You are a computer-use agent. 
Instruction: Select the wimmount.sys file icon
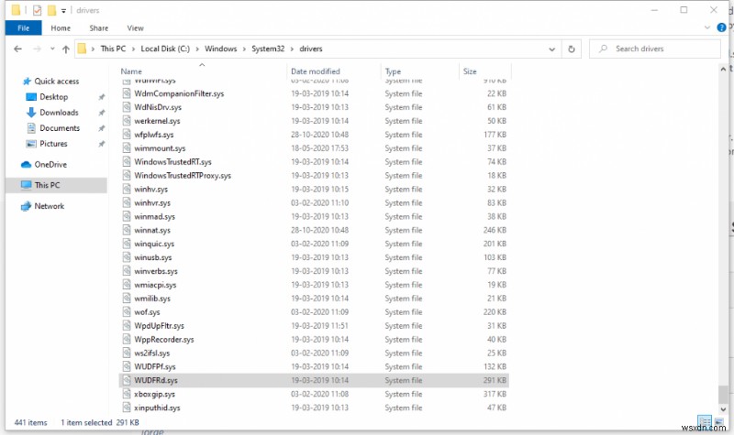pos(127,148)
